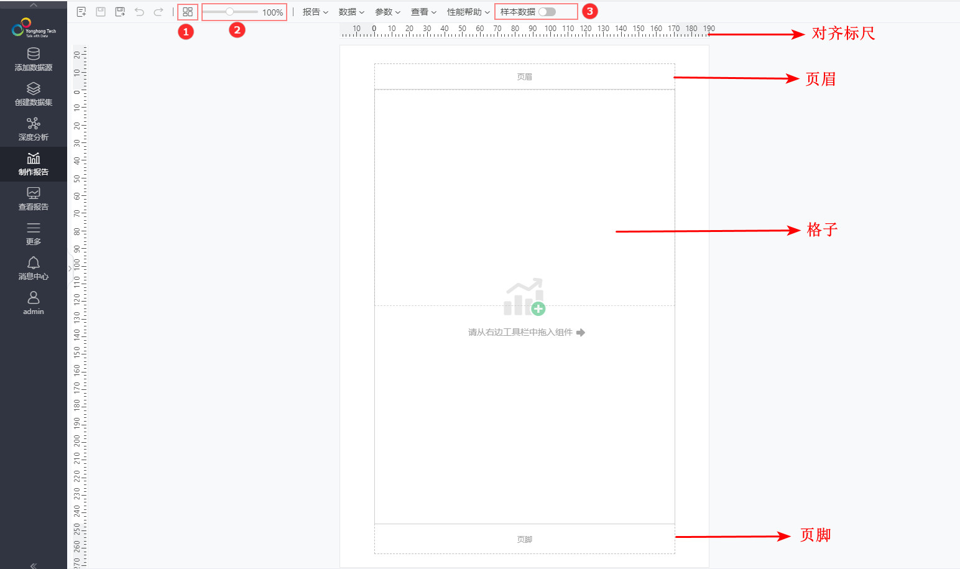The width and height of the screenshot is (960, 569).
Task: Open the 性能帮助 menu
Action: click(468, 12)
